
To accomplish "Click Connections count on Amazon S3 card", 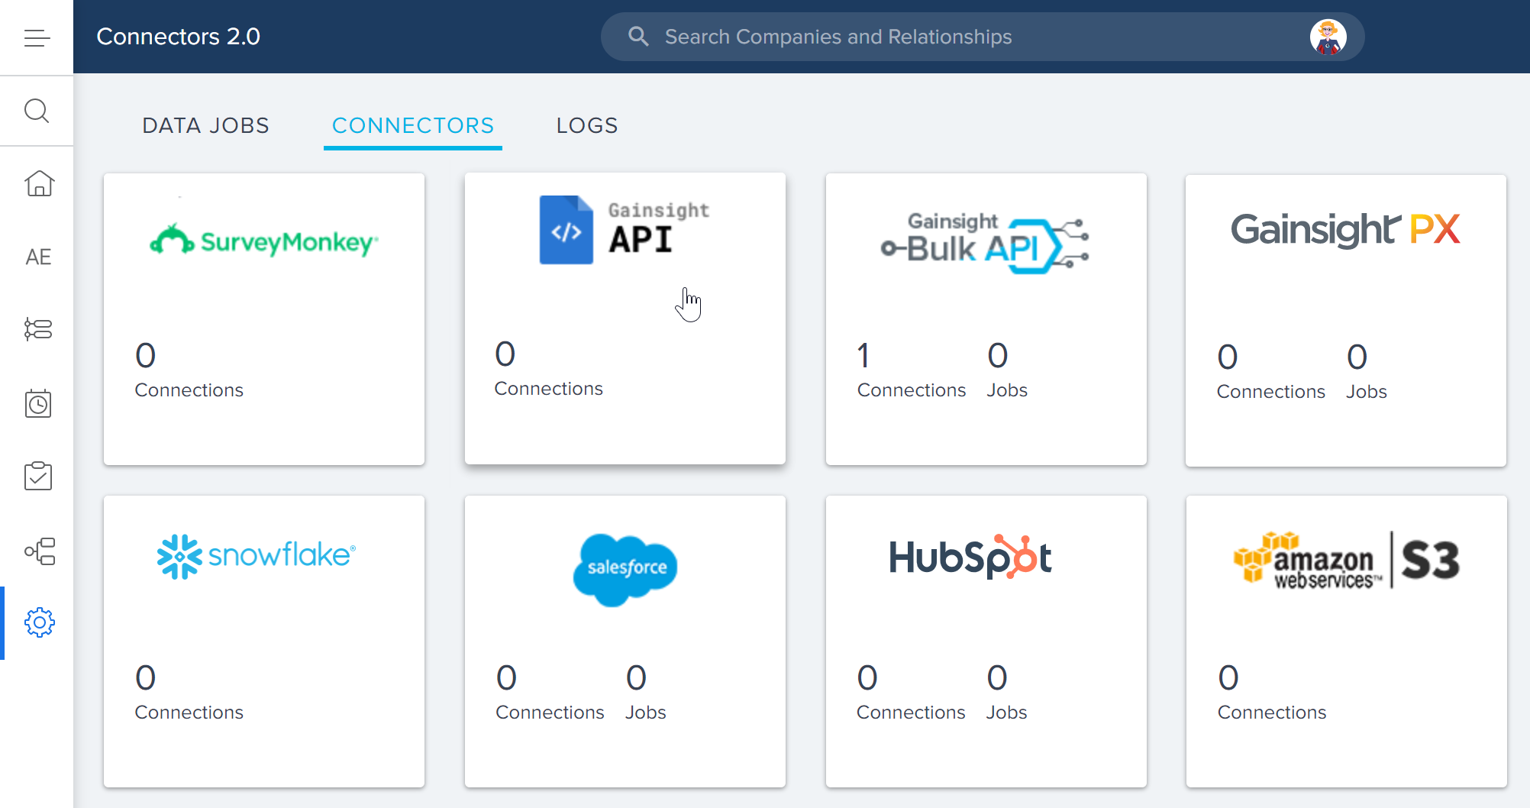I will [1272, 693].
